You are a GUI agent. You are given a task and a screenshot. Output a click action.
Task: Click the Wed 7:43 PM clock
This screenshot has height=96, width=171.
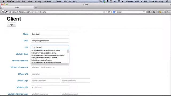pyautogui.click(x=141, y=1)
